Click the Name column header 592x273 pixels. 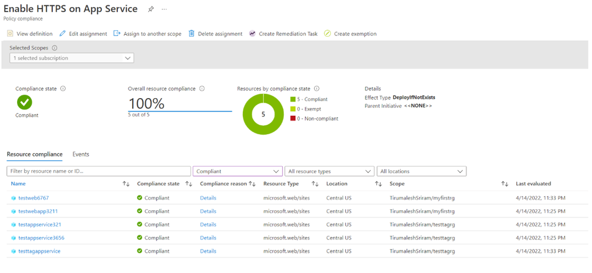pos(18,184)
